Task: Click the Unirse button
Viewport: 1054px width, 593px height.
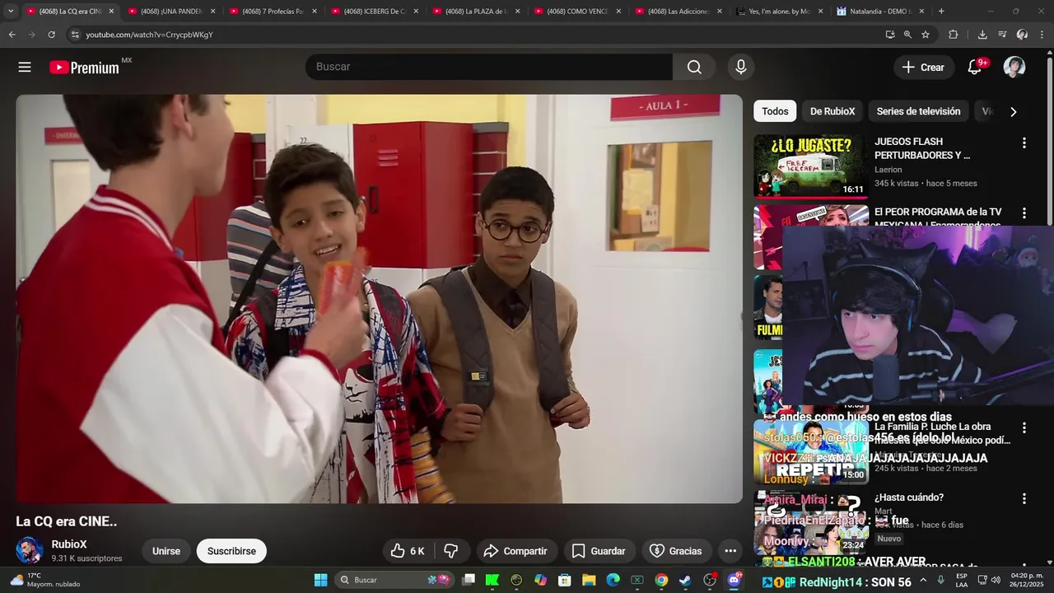Action: click(166, 551)
